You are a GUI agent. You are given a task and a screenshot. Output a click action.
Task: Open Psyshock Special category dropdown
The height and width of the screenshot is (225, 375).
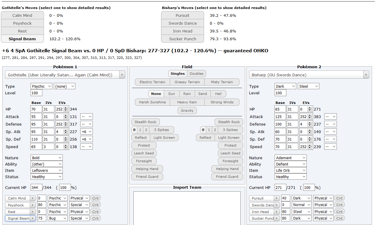(79, 205)
